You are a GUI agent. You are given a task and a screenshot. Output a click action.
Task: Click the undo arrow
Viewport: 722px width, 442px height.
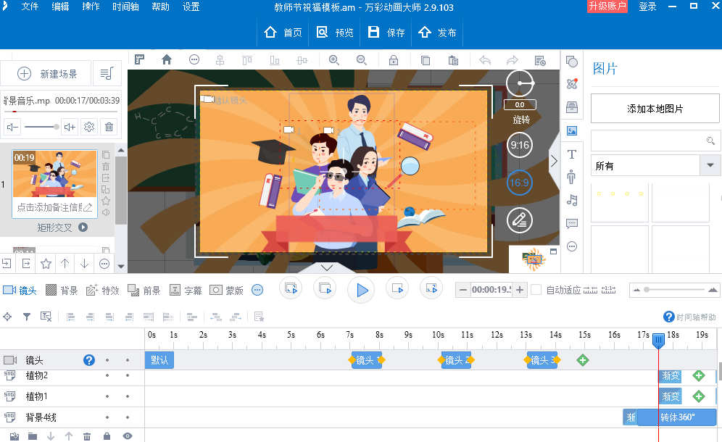pyautogui.click(x=485, y=60)
